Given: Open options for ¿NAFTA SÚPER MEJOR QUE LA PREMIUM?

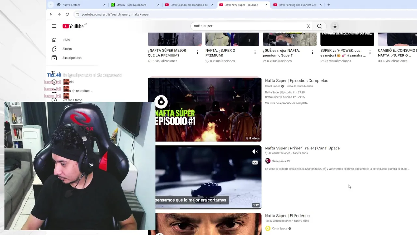Looking at the screenshot, I should 197,52.
